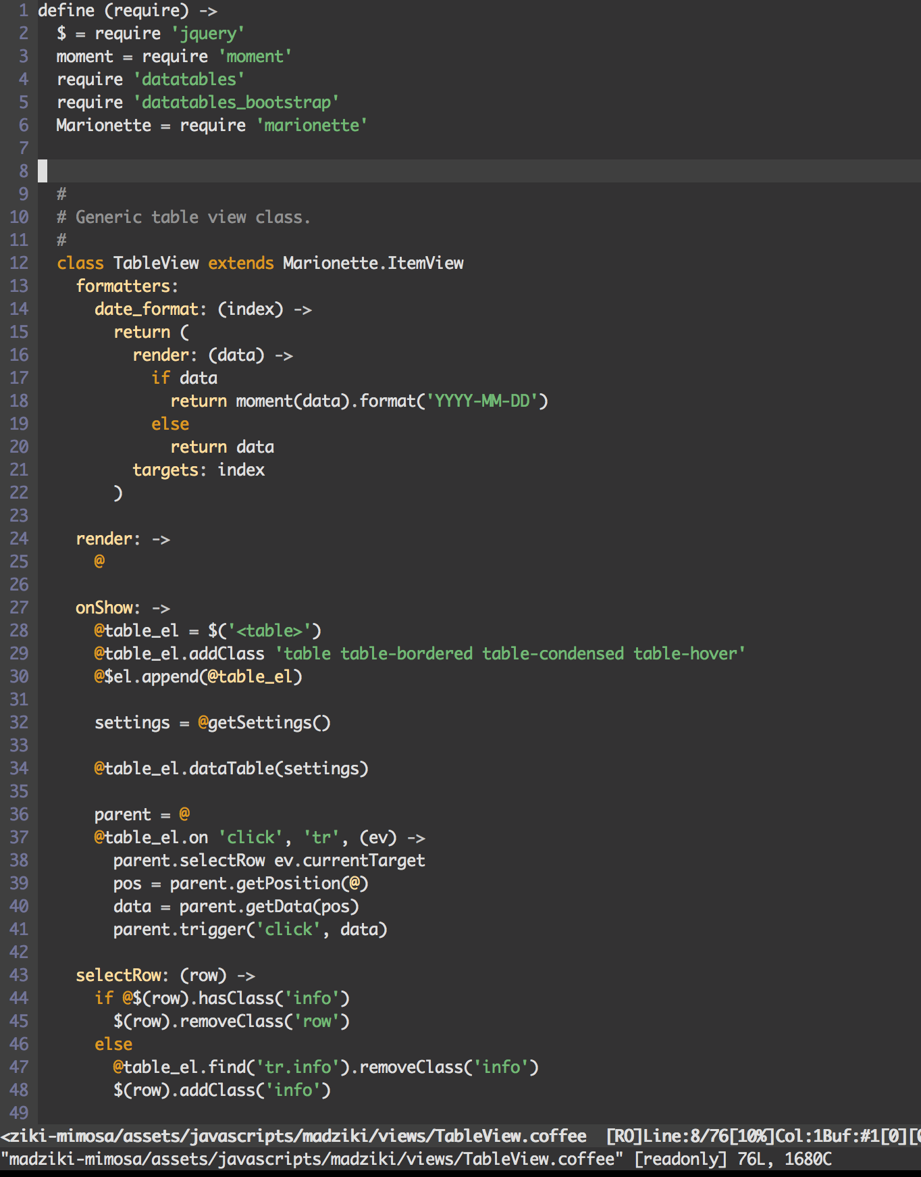Screen dimensions: 921x1177
Task: Click line number 1 in gutter
Action: tap(24, 11)
